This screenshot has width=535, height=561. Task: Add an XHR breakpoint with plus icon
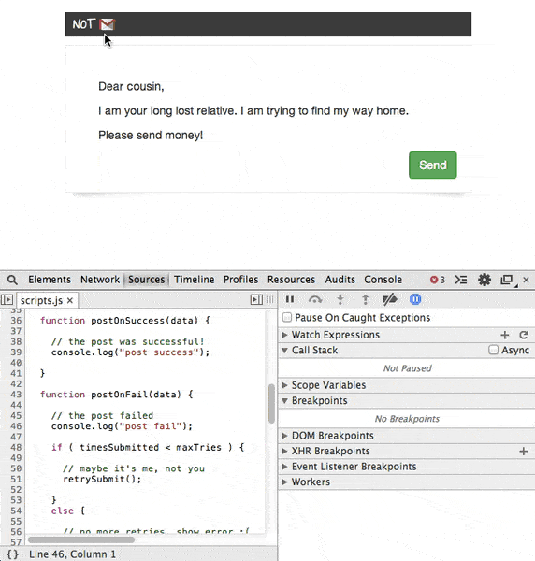coord(523,452)
